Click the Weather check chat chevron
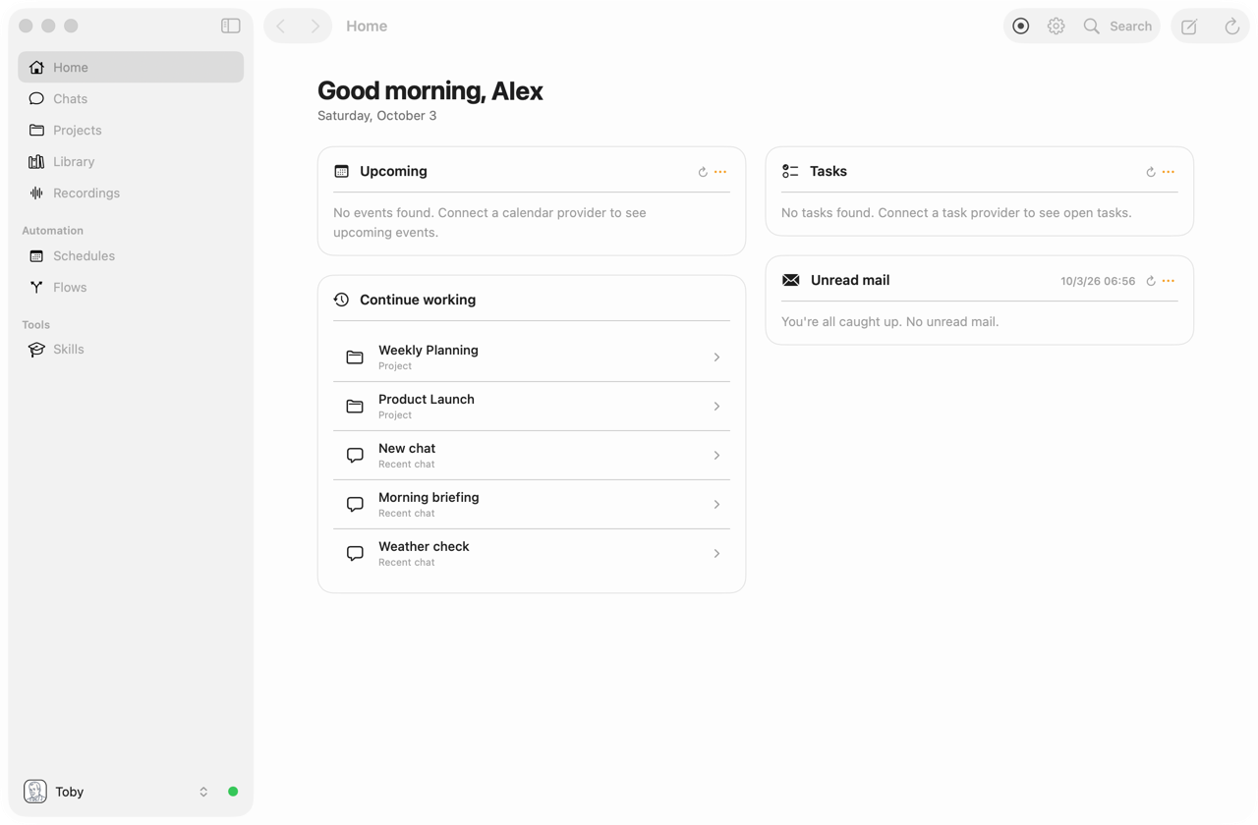1258x825 pixels. [716, 554]
